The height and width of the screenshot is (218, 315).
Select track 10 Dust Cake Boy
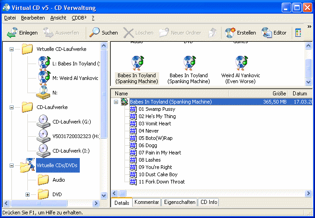coord(158,174)
